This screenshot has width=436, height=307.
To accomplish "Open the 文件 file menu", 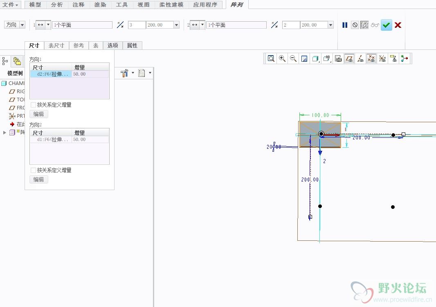I will [11, 5].
